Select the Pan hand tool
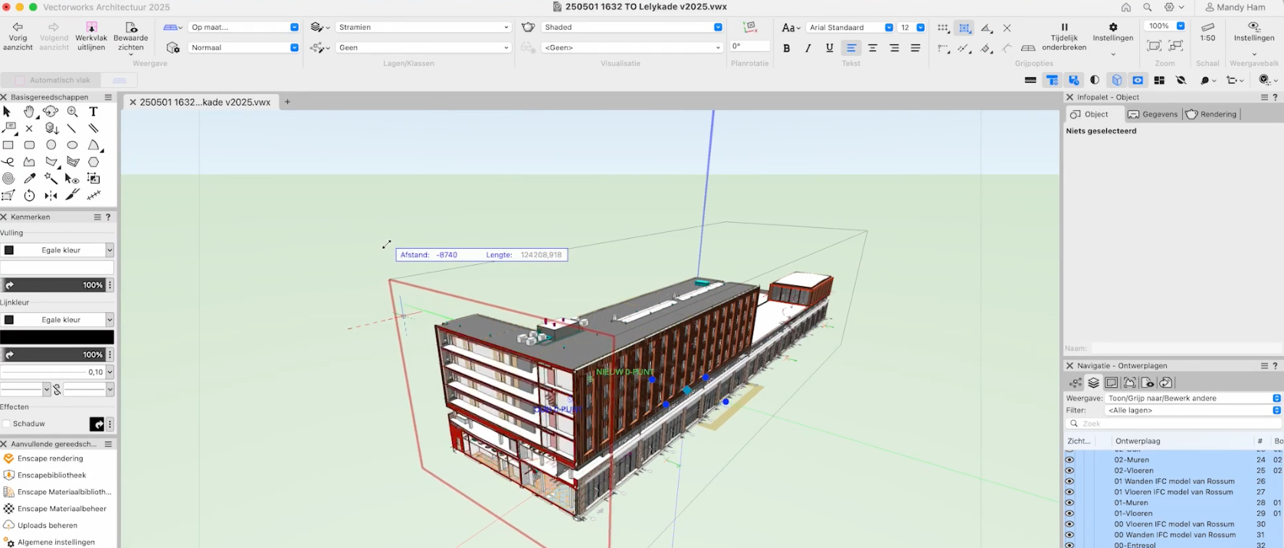This screenshot has width=1284, height=548. 29,112
